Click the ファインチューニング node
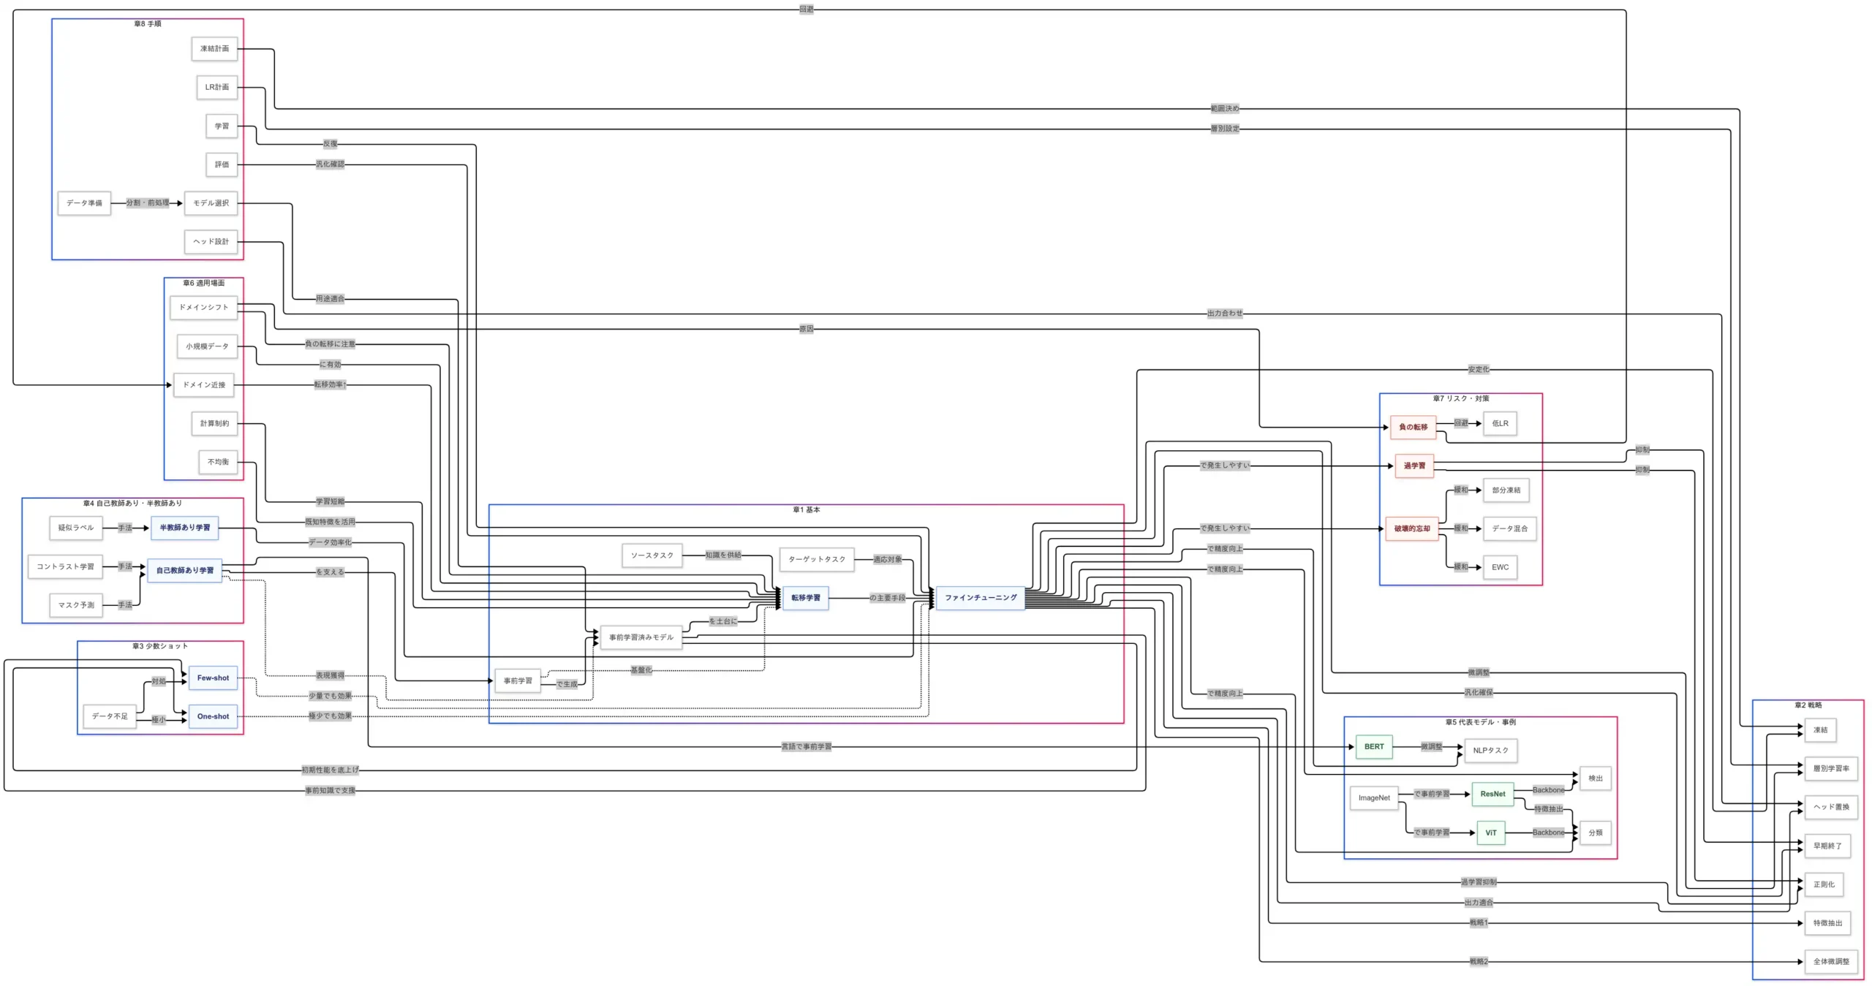This screenshot has width=1872, height=986. coord(980,598)
